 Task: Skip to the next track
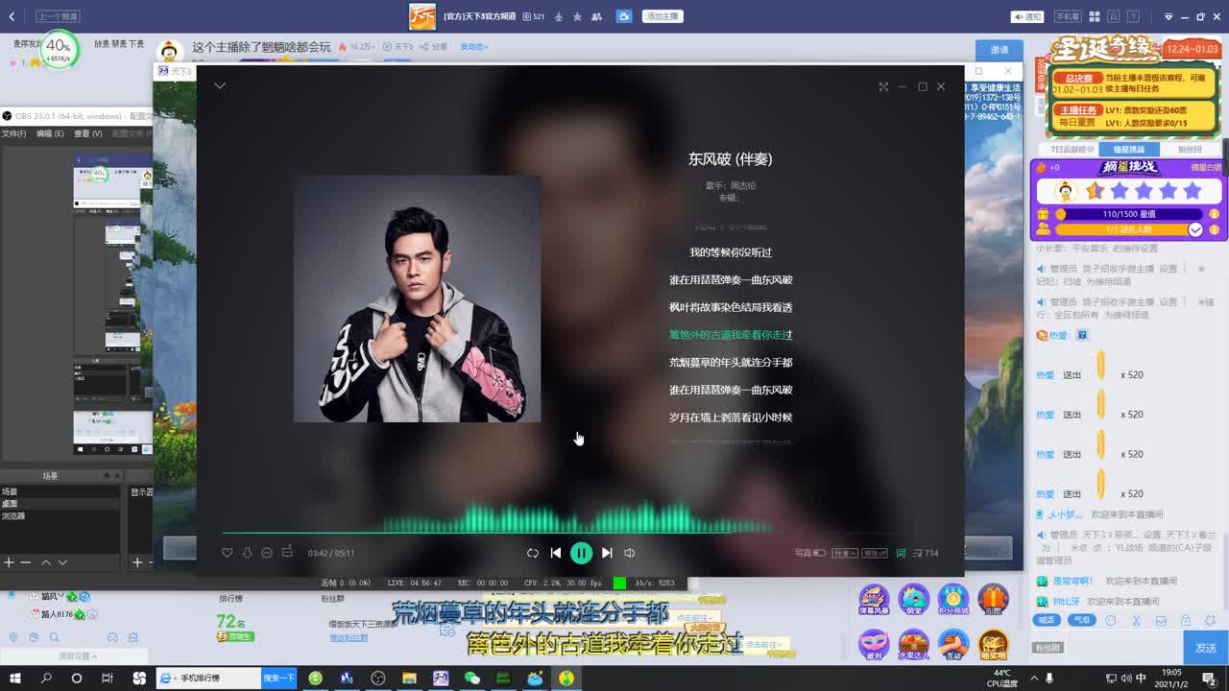[607, 553]
